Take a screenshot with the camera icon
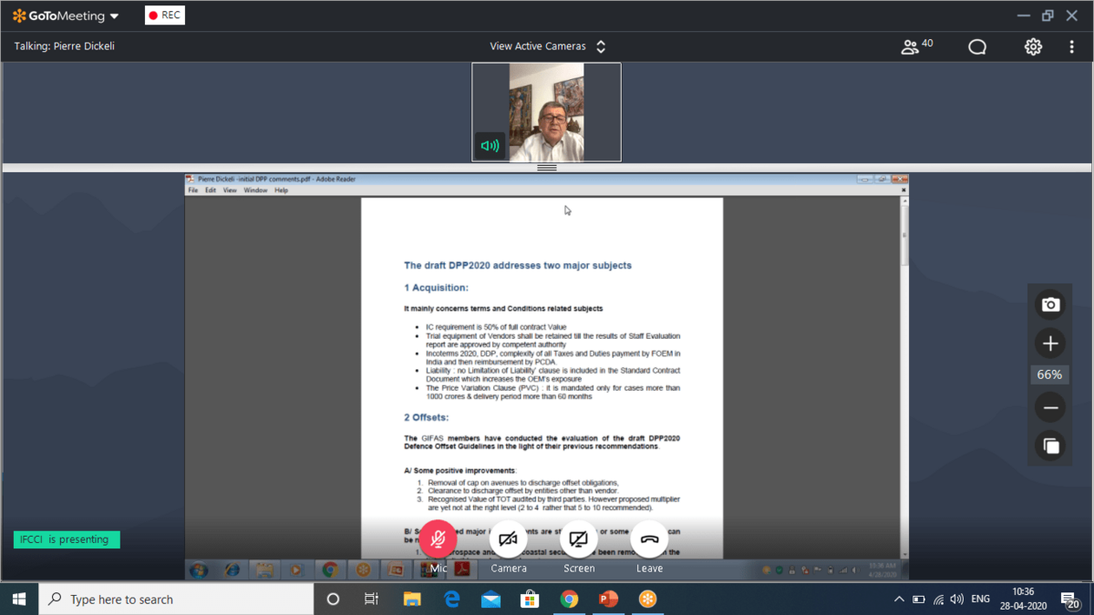 (1050, 304)
